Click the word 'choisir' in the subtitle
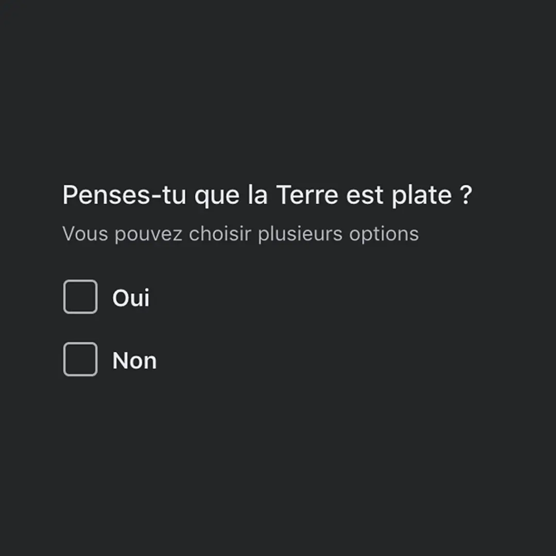Screen dimensions: 556x556 (x=220, y=234)
